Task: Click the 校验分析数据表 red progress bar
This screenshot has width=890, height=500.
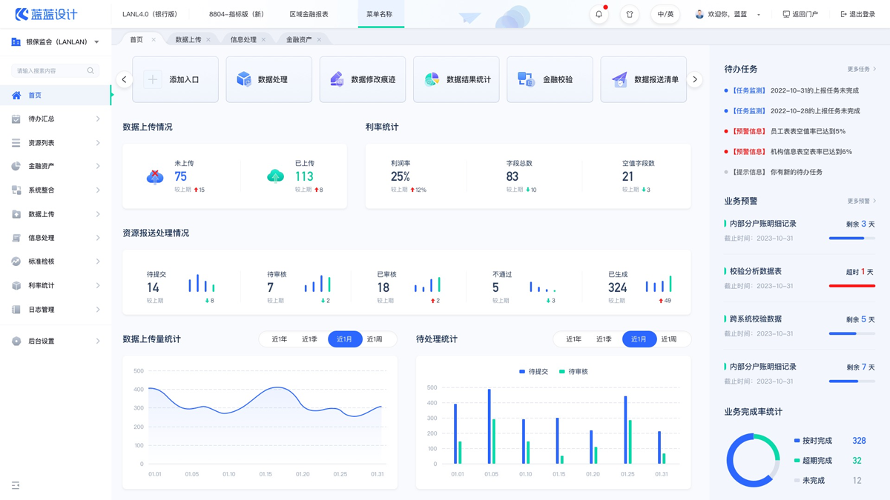Action: pos(851,286)
